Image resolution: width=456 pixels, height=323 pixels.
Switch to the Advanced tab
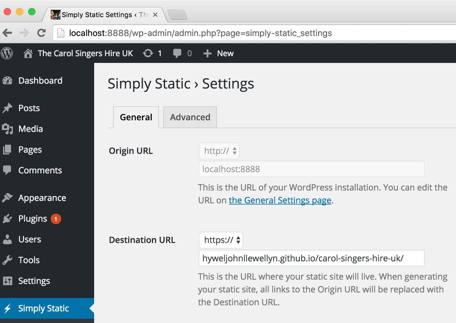190,117
